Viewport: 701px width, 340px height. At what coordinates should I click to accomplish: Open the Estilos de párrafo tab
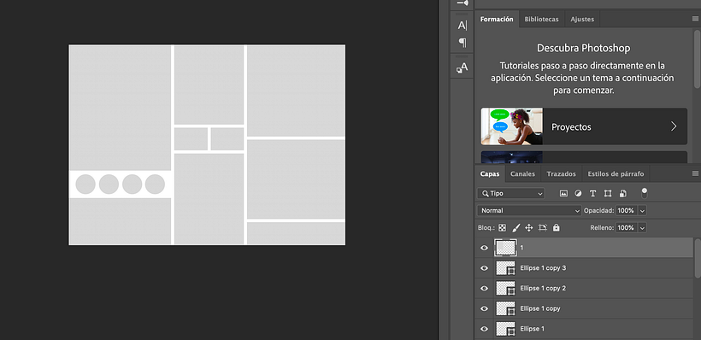click(616, 173)
